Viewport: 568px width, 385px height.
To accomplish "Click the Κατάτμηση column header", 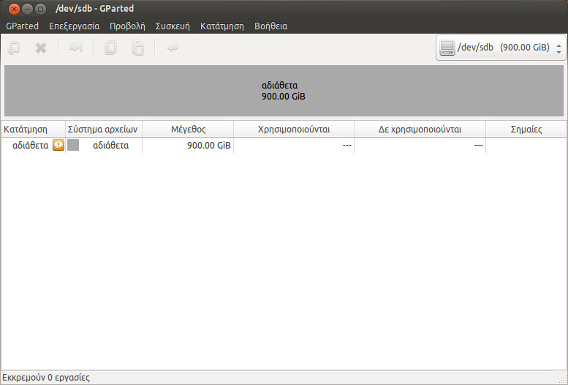I will 33,129.
